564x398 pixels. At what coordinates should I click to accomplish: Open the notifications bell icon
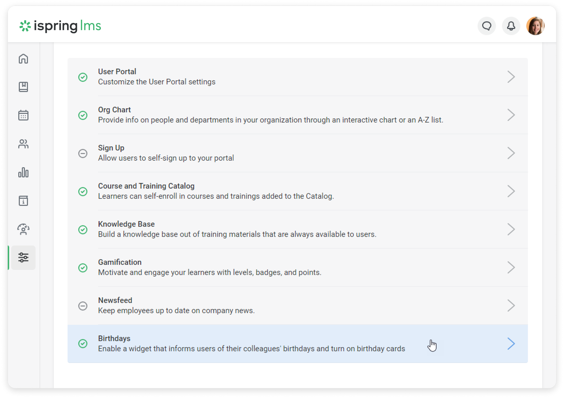[x=511, y=26]
